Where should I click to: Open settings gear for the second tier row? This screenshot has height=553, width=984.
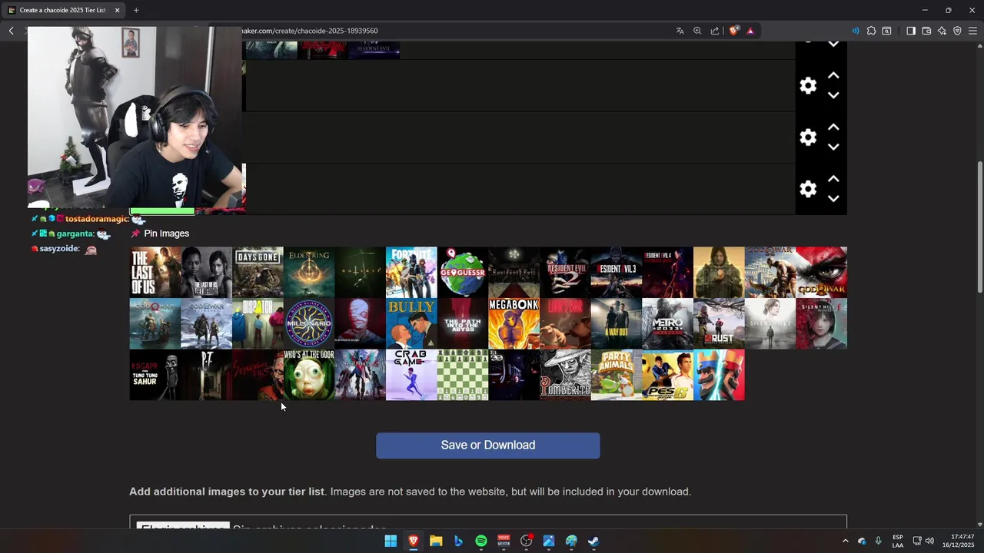(808, 85)
